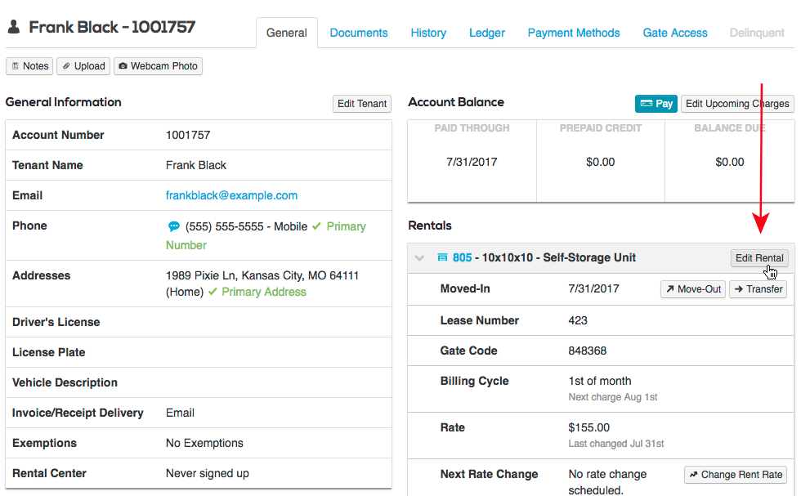This screenshot has height=496, width=801.
Task: Click the frankblack@example.com email link
Action: 231,195
